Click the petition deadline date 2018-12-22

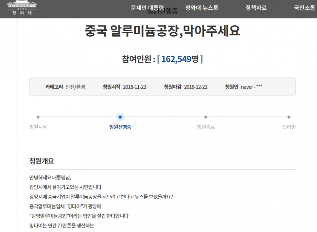coord(195,87)
